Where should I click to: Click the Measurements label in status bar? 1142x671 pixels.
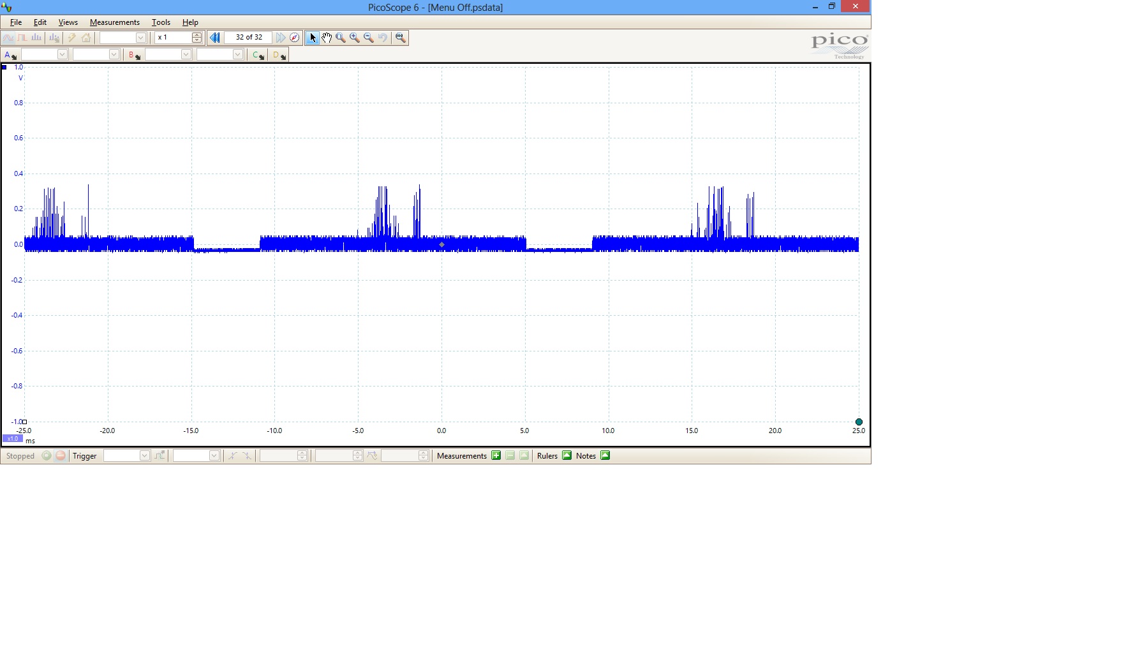coord(462,456)
